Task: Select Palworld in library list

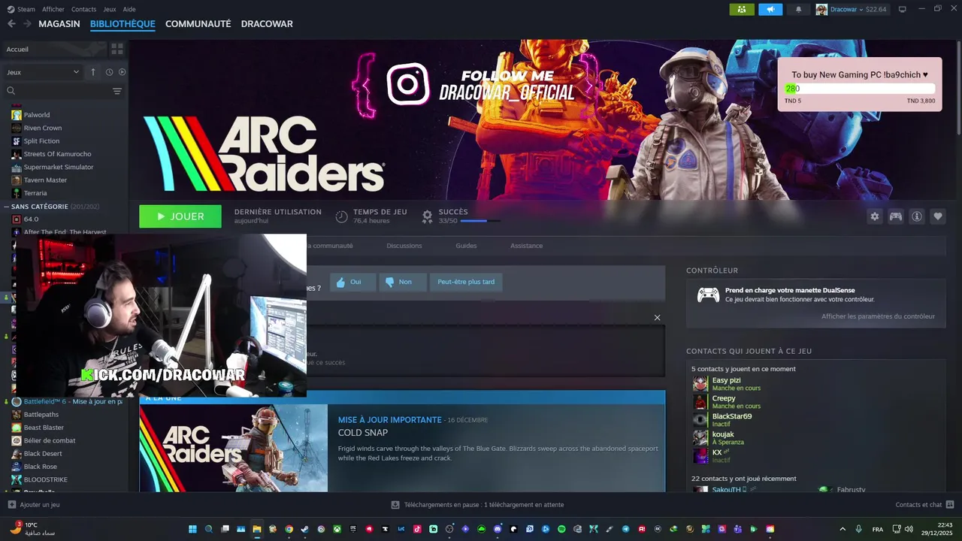Action: pos(37,115)
